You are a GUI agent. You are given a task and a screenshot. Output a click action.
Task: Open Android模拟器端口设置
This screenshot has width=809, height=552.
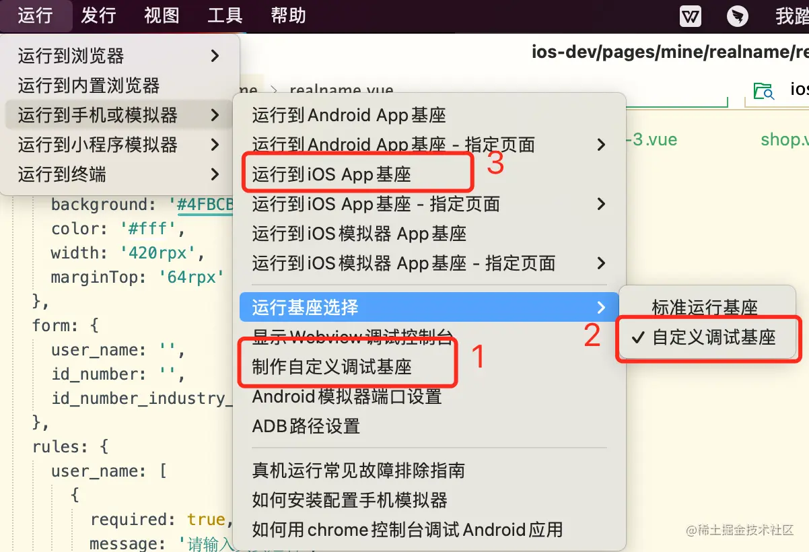point(429,396)
